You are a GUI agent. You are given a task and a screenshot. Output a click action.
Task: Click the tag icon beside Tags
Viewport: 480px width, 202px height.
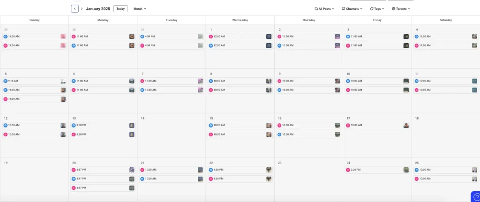(372, 8)
